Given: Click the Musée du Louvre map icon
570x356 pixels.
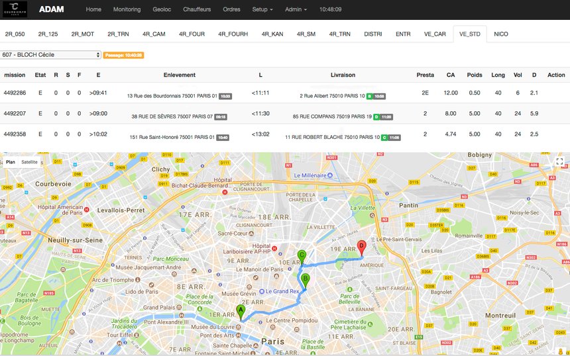Looking at the screenshot, I should click(238, 327).
